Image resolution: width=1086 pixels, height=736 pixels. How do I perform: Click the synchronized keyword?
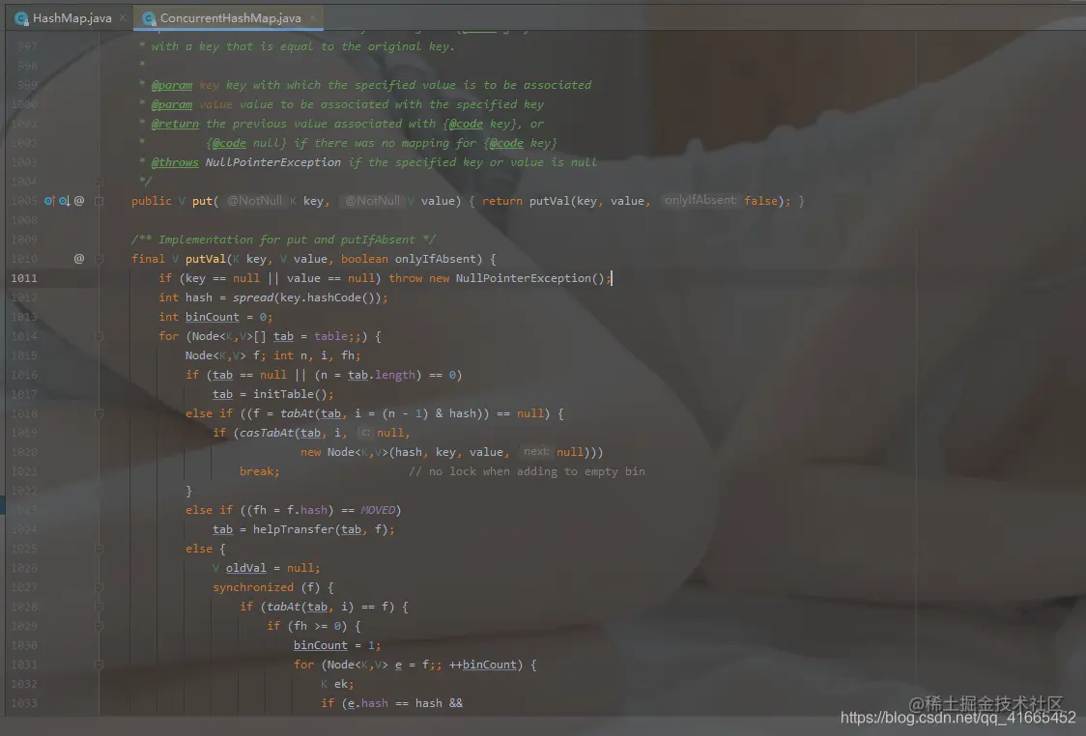pos(253,587)
